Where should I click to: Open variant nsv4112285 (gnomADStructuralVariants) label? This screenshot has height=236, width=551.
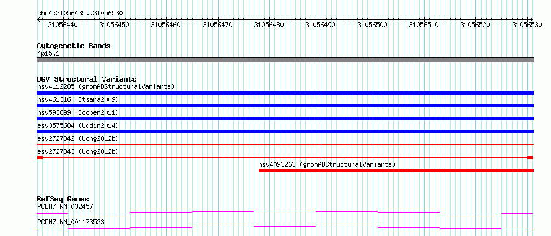pyautogui.click(x=106, y=86)
